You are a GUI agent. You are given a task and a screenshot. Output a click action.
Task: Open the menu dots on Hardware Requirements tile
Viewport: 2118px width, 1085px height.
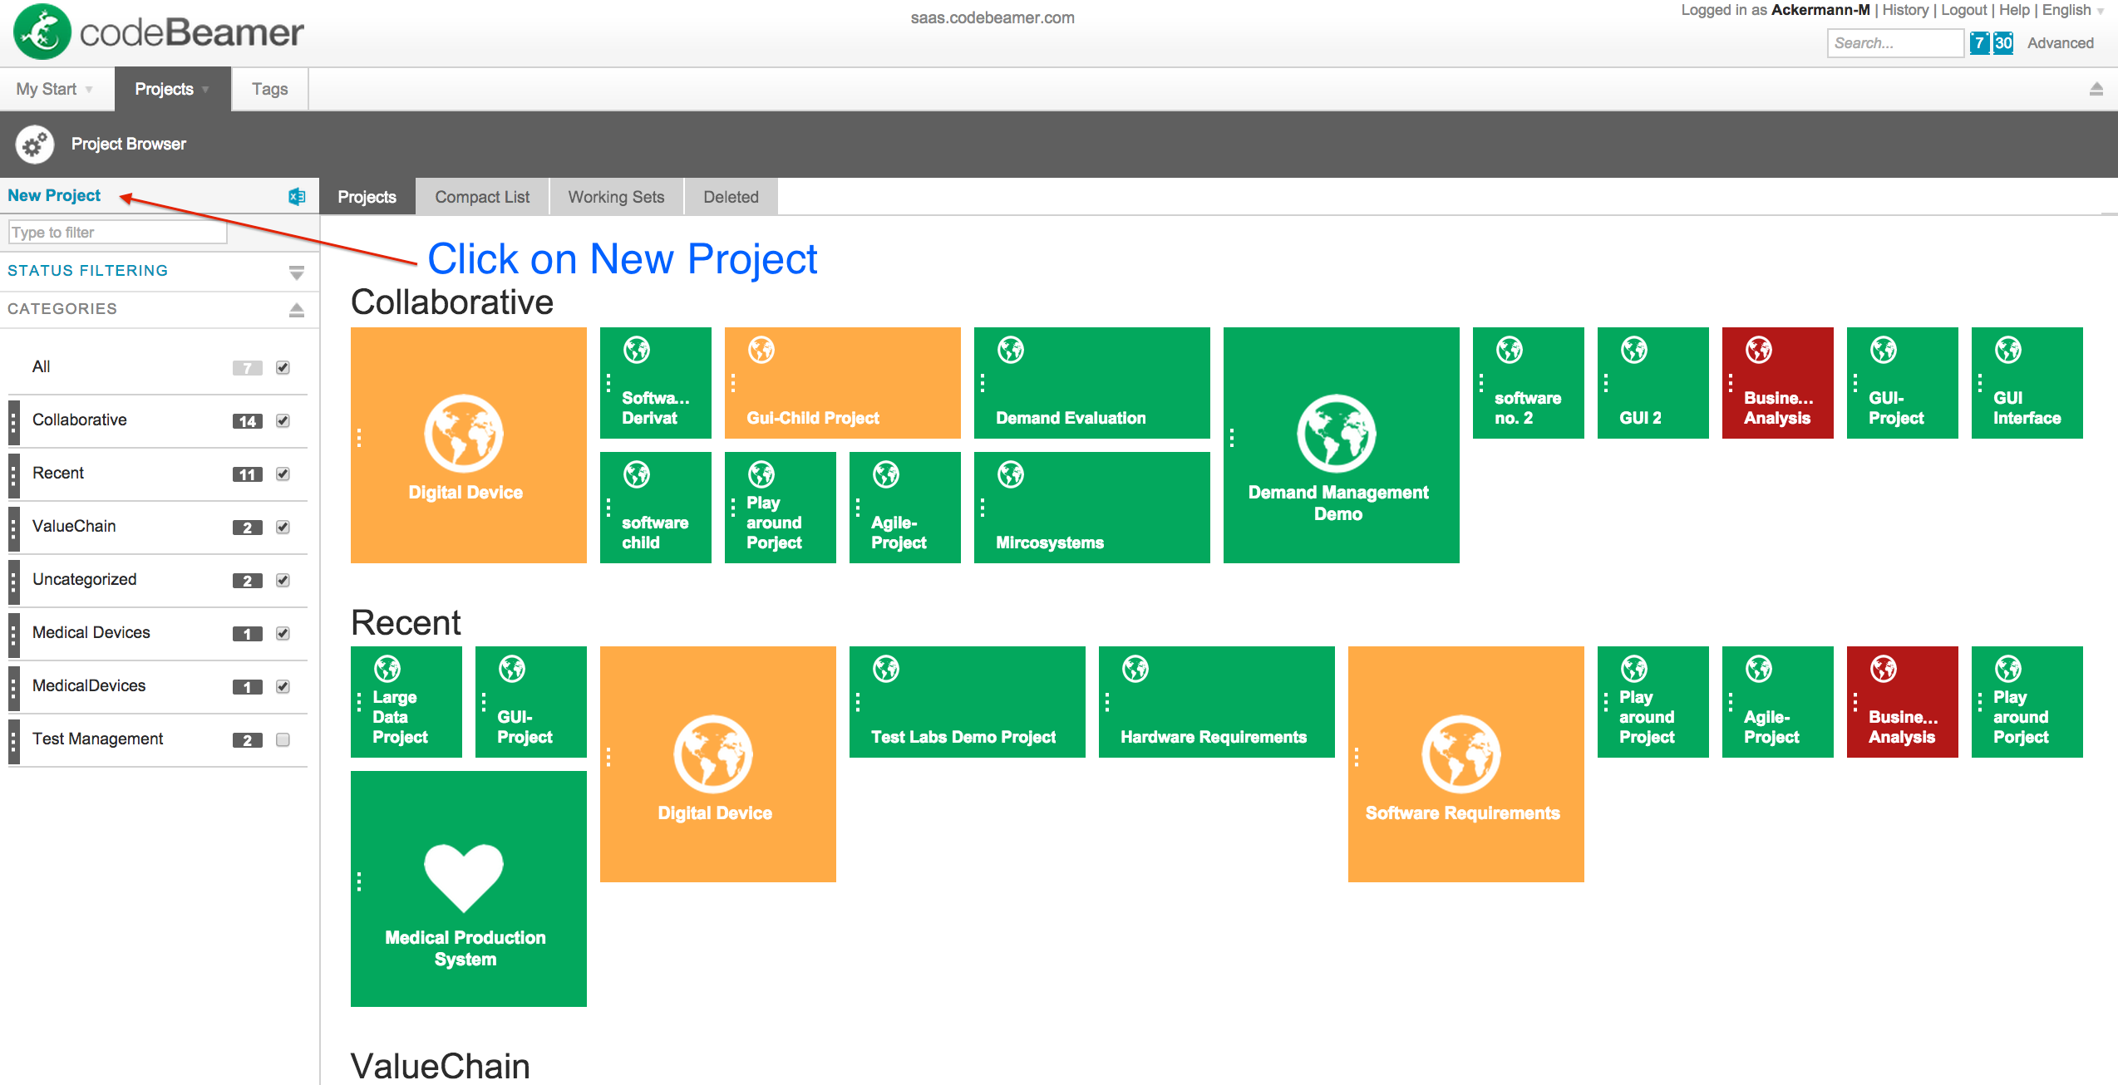1107,702
